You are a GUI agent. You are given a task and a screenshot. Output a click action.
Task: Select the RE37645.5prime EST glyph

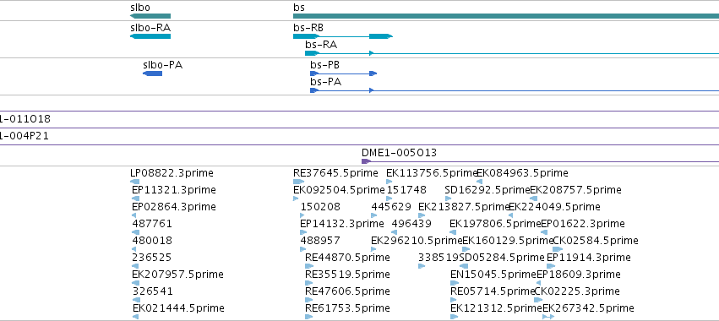(x=298, y=182)
